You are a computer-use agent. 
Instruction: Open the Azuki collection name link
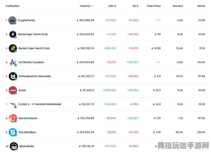[x=22, y=90]
